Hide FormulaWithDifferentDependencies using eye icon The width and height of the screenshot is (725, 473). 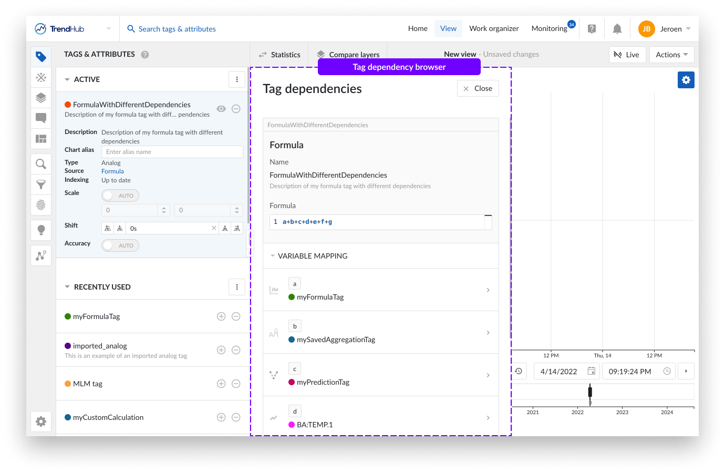pyautogui.click(x=221, y=109)
